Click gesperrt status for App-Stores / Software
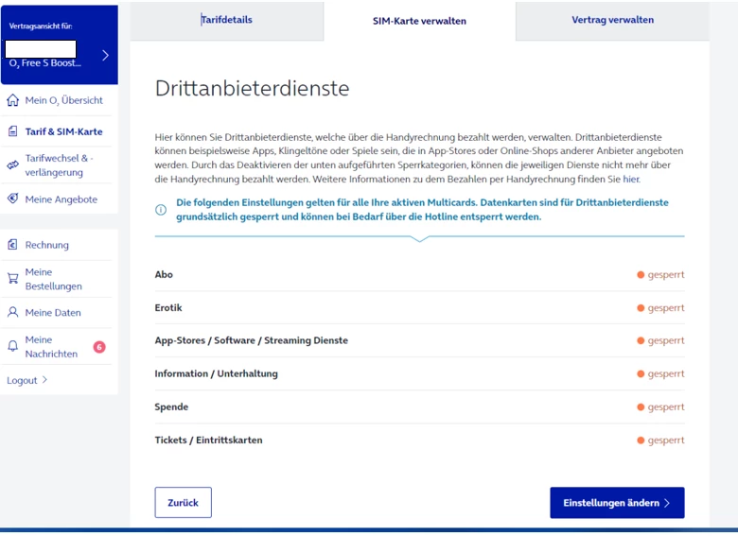Image resolution: width=738 pixels, height=536 pixels. pyautogui.click(x=660, y=340)
